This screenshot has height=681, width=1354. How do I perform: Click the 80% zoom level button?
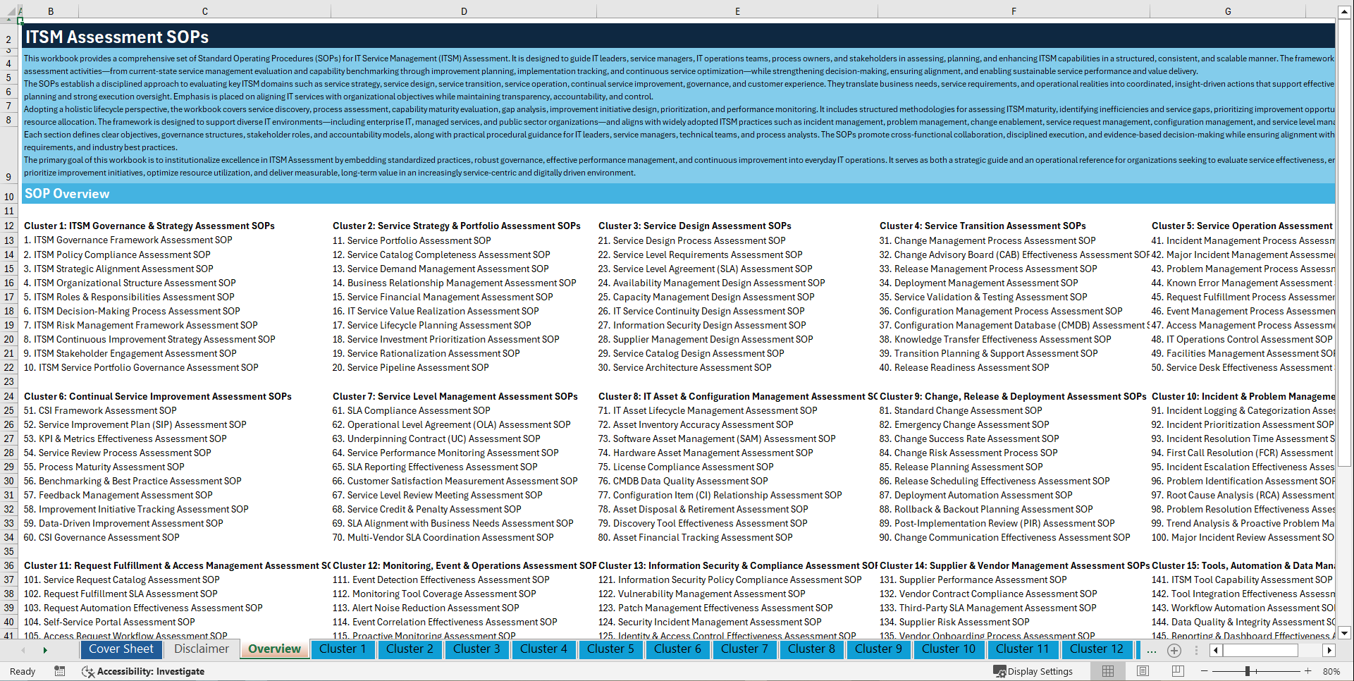pos(1332,671)
